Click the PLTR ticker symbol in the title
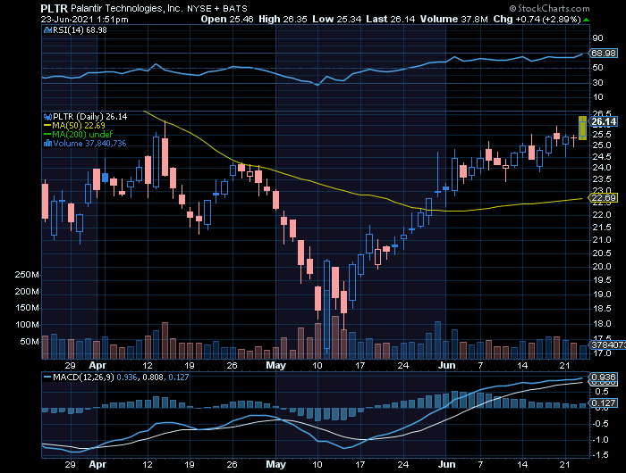 click(55, 8)
